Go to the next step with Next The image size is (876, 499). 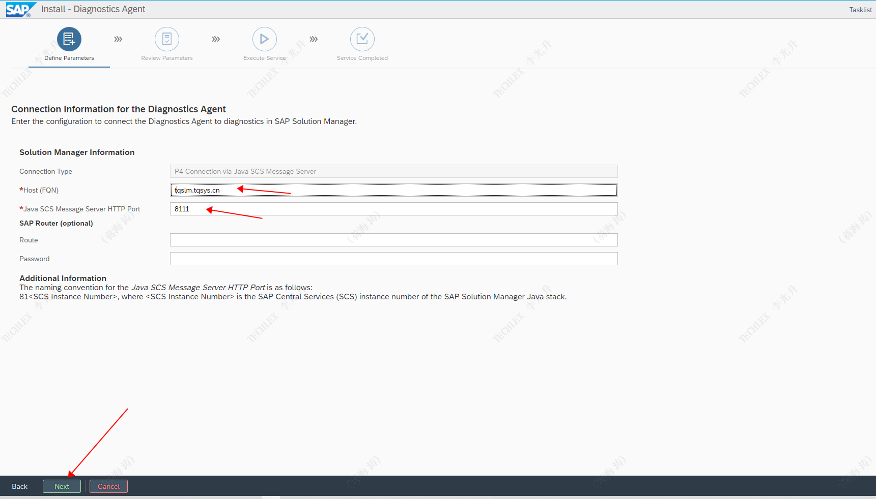coord(62,486)
